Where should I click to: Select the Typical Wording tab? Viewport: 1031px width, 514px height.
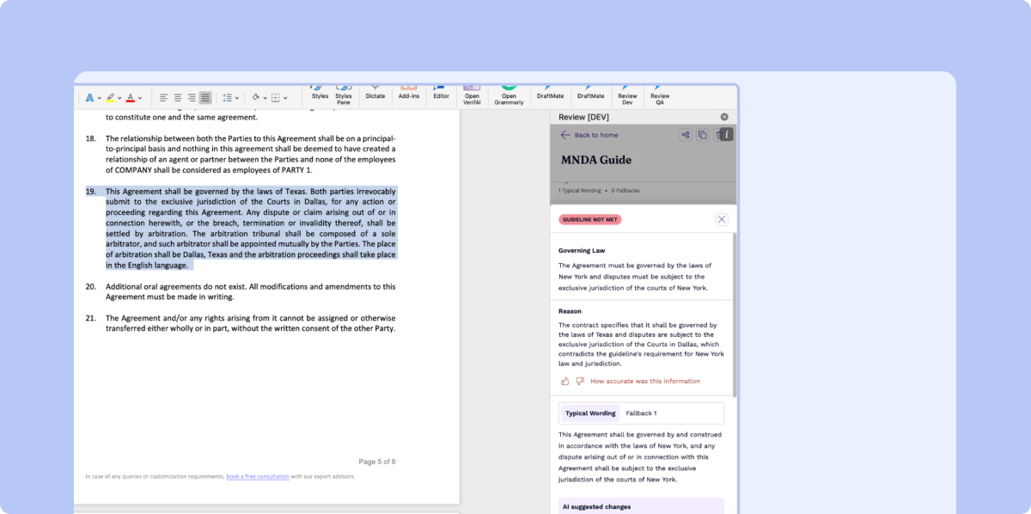[590, 413]
